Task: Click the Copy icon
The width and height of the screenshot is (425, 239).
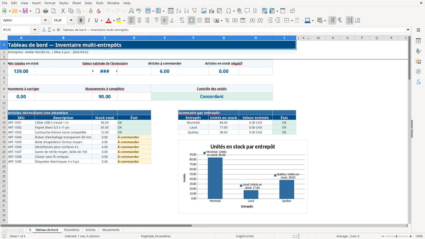Action: 71,11
